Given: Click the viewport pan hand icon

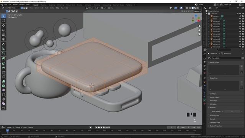Looking at the screenshot, I should 199,30.
